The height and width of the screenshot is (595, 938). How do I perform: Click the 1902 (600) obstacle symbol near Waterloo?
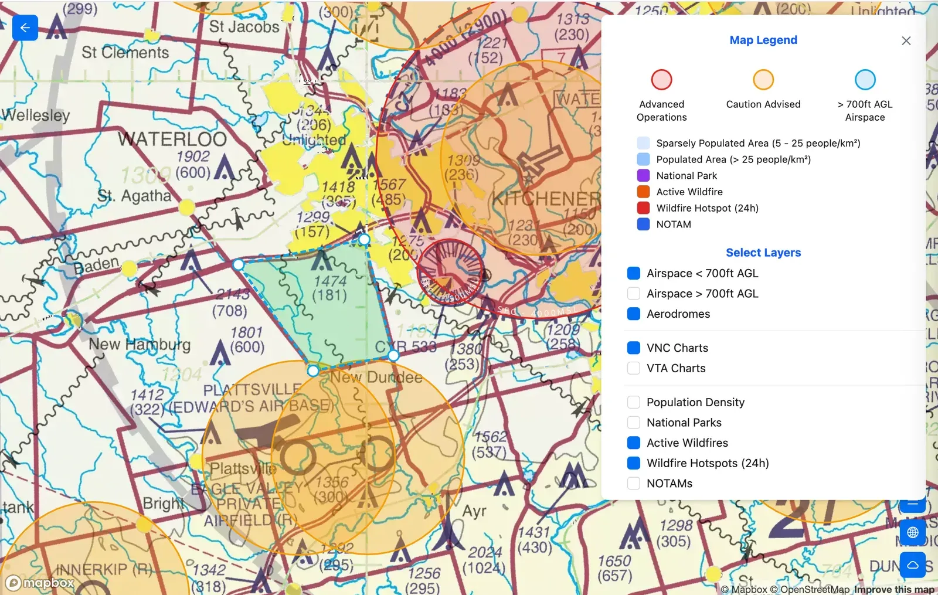click(x=224, y=169)
